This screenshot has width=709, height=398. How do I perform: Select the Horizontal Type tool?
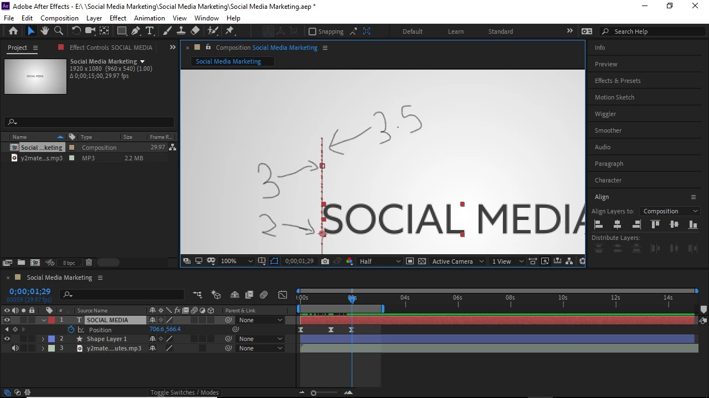(x=150, y=31)
